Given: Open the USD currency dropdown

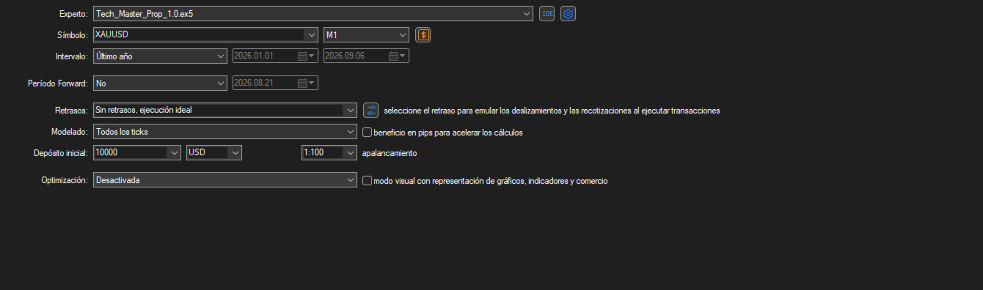Looking at the screenshot, I should coord(214,153).
